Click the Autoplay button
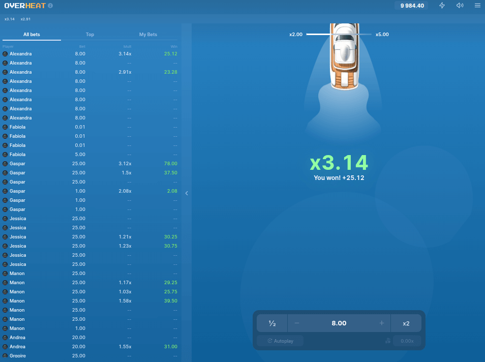Screen dimensions: 485x362 coord(280,341)
